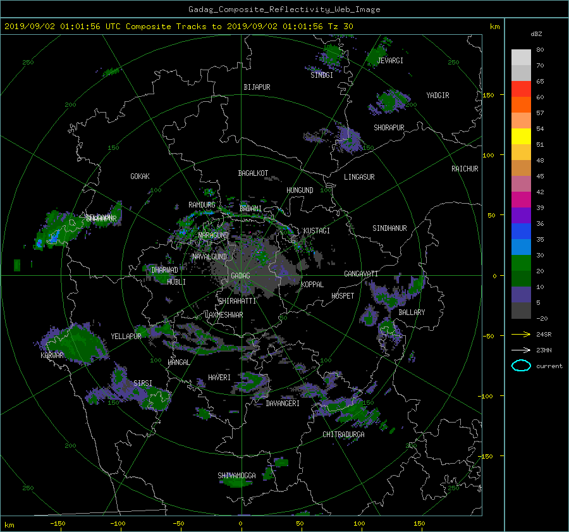Click the HOSPET city label
This screenshot has width=569, height=532.
click(343, 296)
